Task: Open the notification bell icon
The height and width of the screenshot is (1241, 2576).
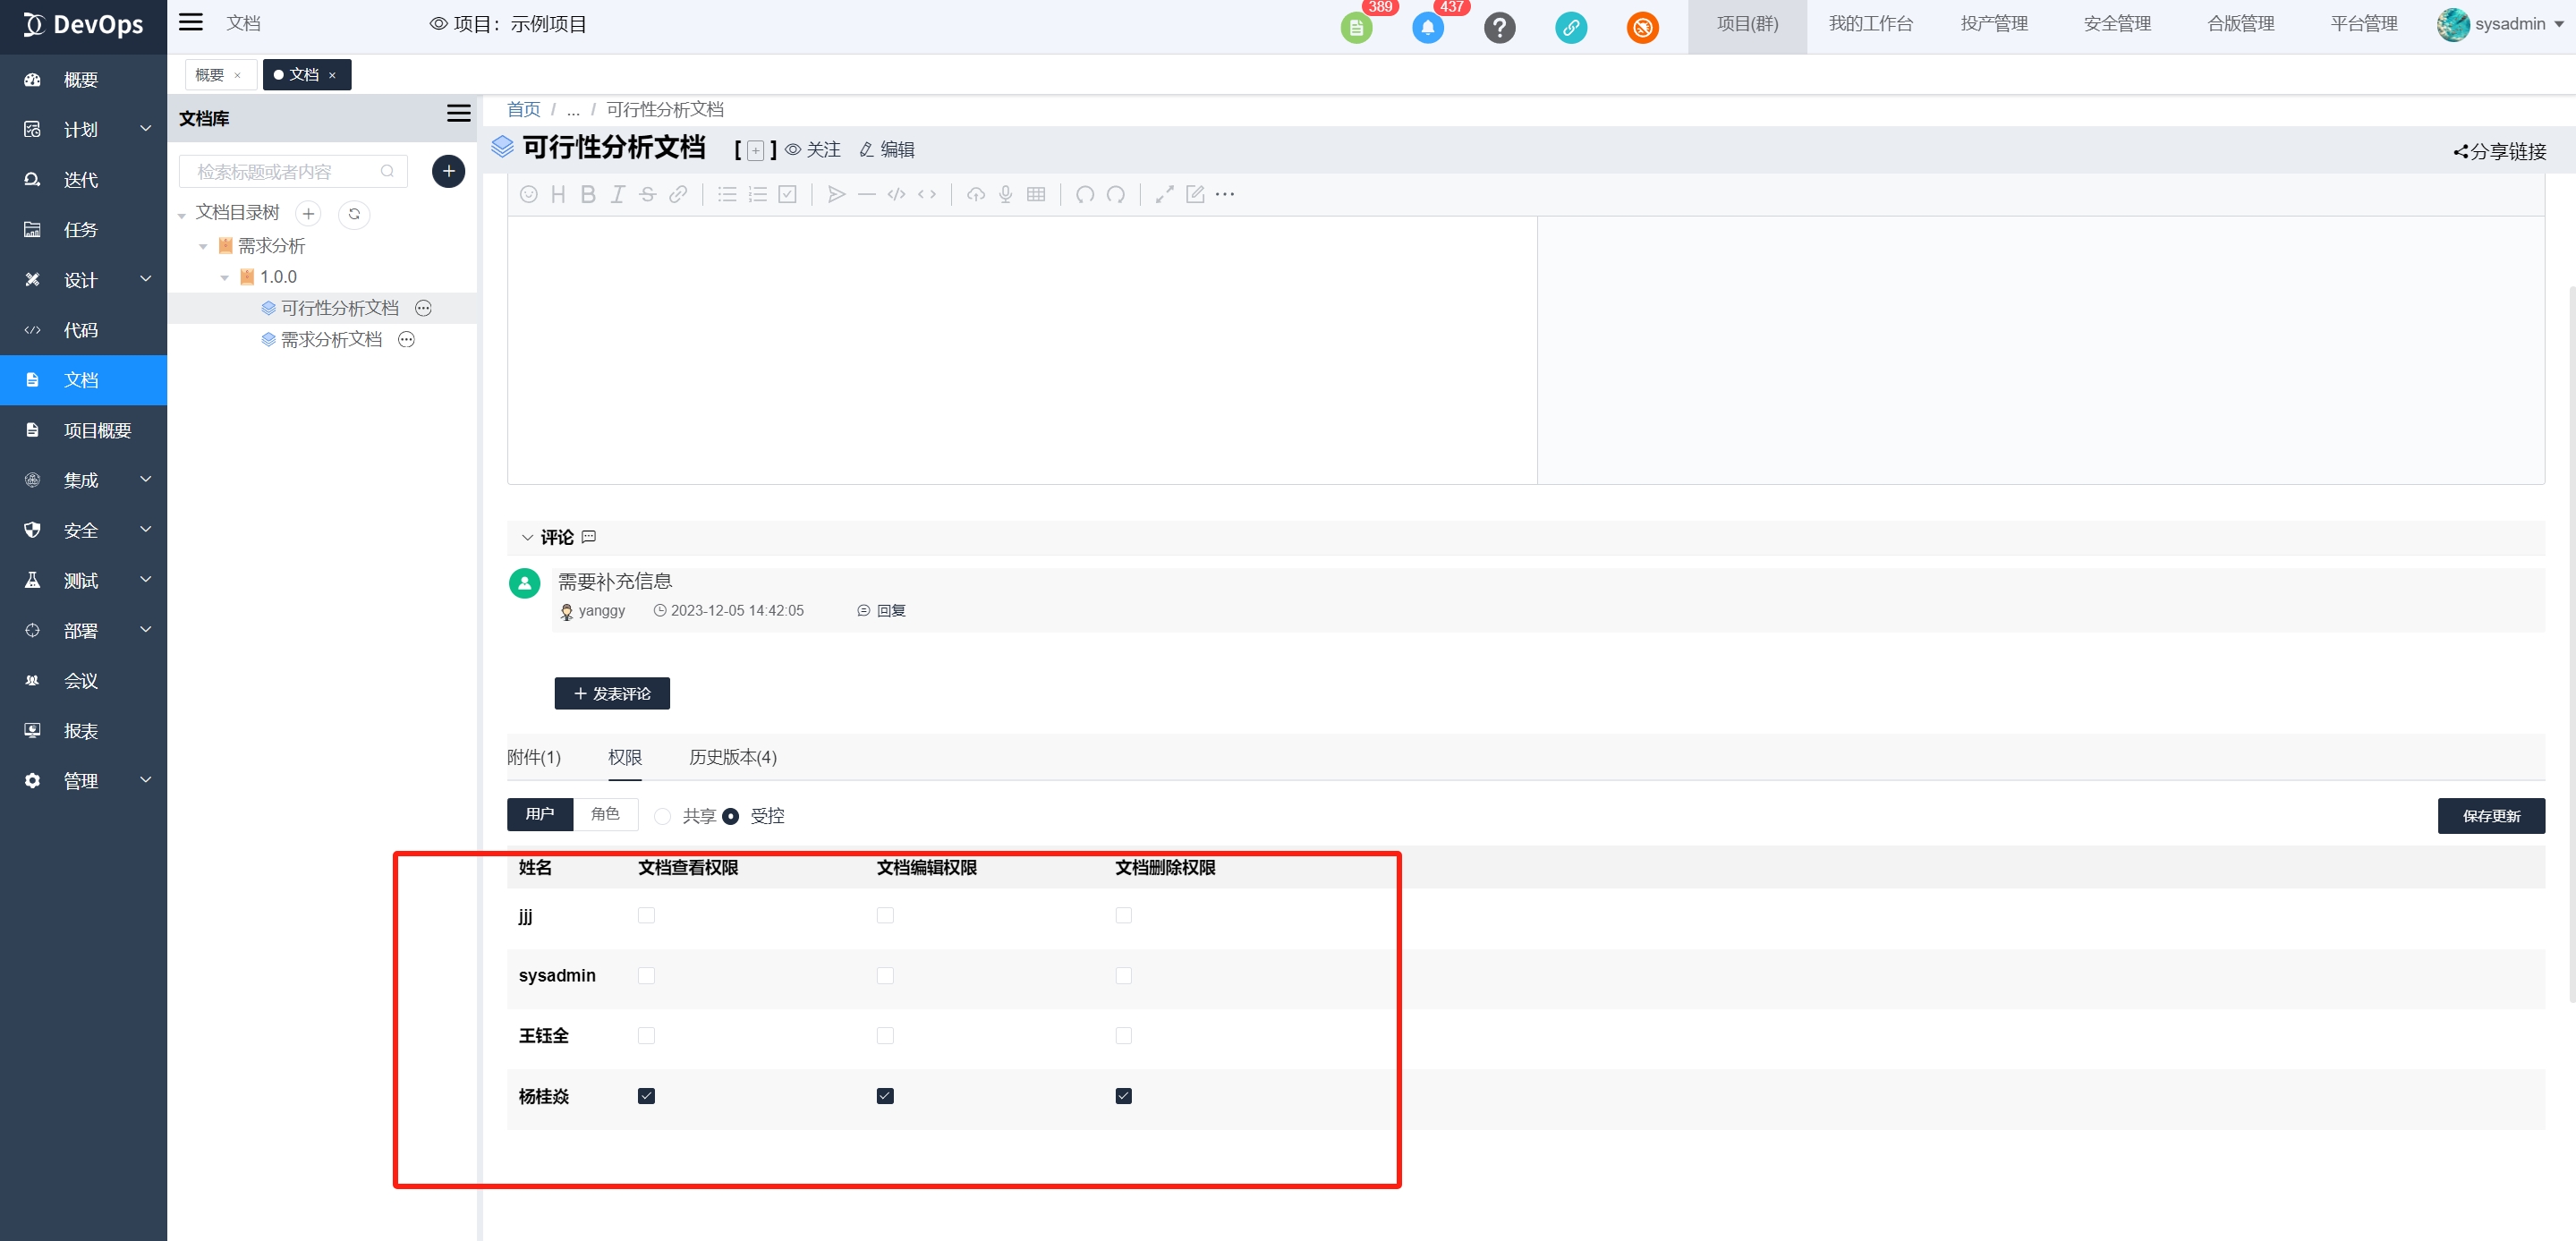Action: (1427, 27)
